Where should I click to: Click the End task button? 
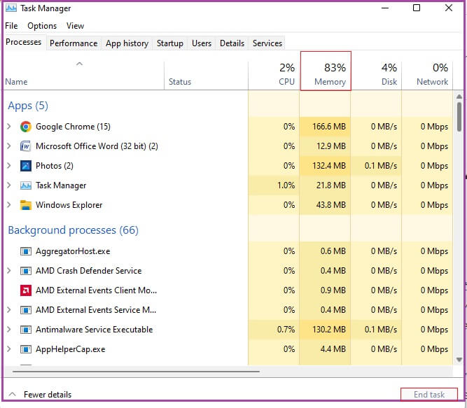(429, 395)
